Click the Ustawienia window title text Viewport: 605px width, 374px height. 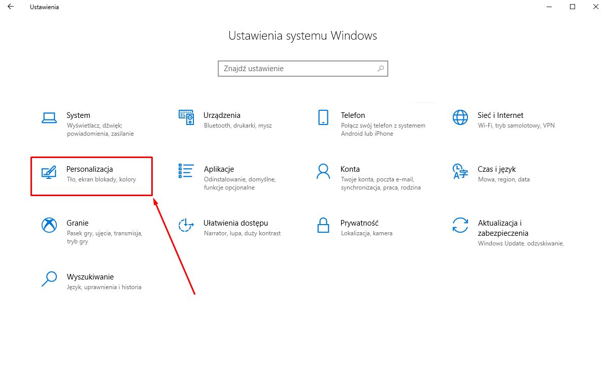(x=44, y=7)
